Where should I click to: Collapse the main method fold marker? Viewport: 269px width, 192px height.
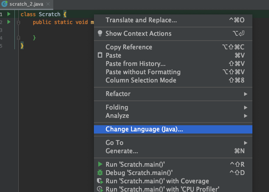18,22
